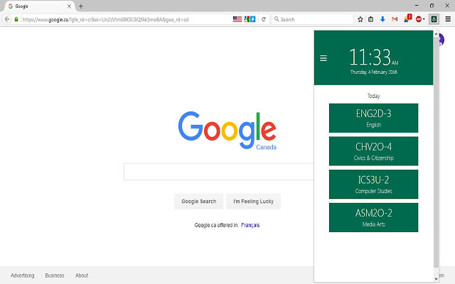Click the I'm Feeling Lucky button
The height and width of the screenshot is (284, 455).
tap(253, 202)
